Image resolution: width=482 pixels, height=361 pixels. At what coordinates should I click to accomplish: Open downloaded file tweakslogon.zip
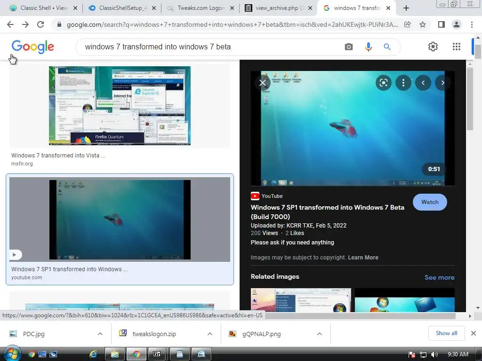pyautogui.click(x=154, y=334)
